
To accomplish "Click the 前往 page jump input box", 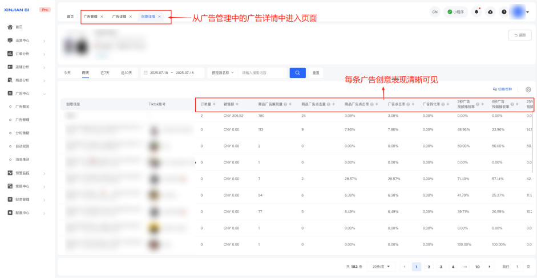I will 517,267.
